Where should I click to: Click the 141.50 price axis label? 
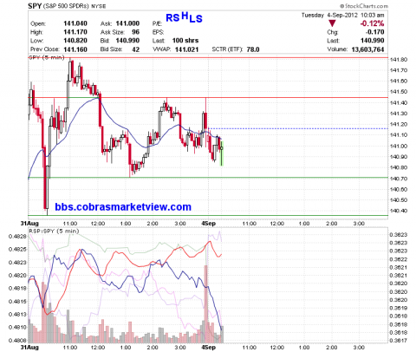[399, 92]
